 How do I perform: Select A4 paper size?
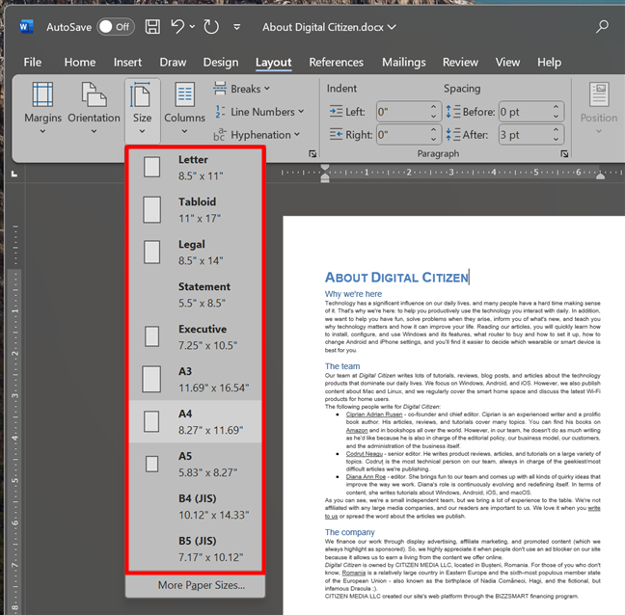click(195, 421)
